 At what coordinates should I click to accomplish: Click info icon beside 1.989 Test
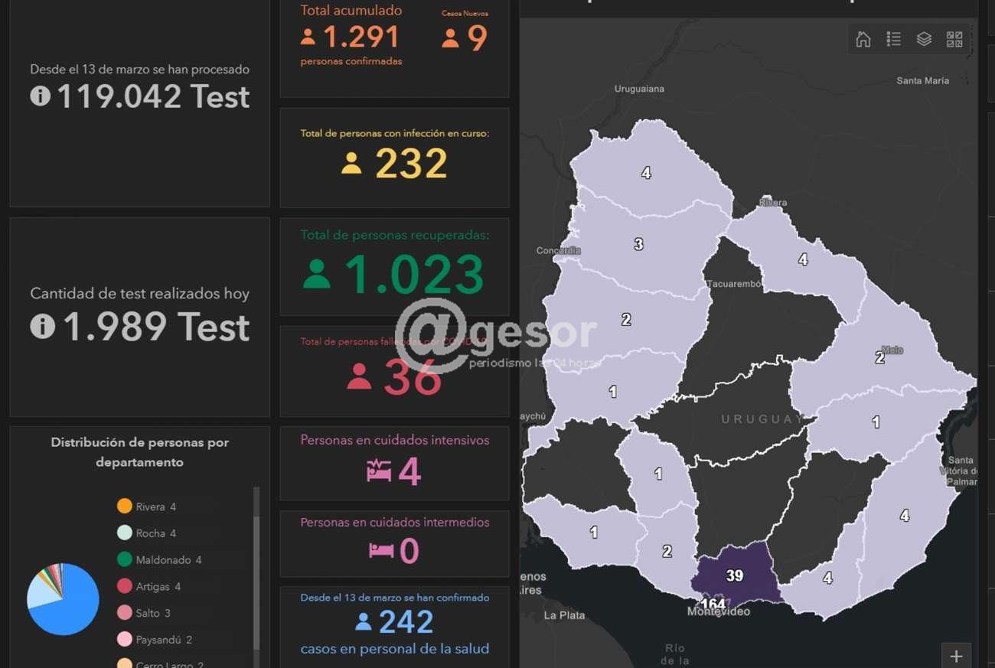(x=42, y=327)
